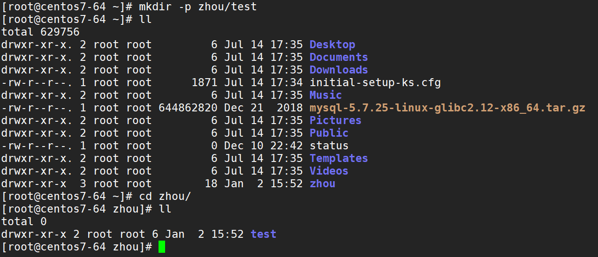The height and width of the screenshot is (257, 598).
Task: Click the zhou directory name in listing
Action: (x=322, y=184)
